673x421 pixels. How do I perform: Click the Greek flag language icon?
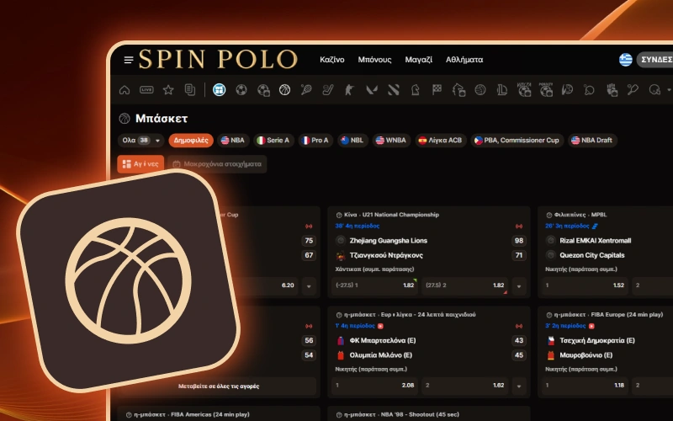626,60
